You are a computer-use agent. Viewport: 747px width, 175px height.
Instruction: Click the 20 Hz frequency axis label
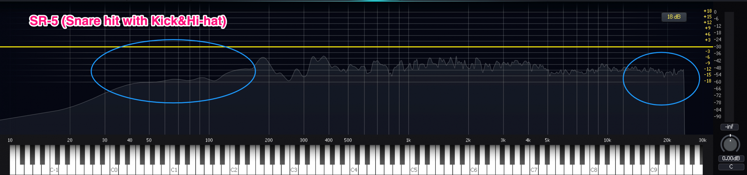(x=70, y=140)
